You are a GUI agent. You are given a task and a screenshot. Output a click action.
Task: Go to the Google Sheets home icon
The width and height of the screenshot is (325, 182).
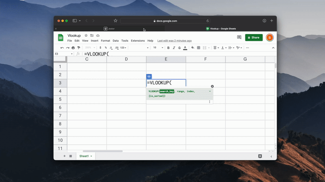(x=61, y=38)
